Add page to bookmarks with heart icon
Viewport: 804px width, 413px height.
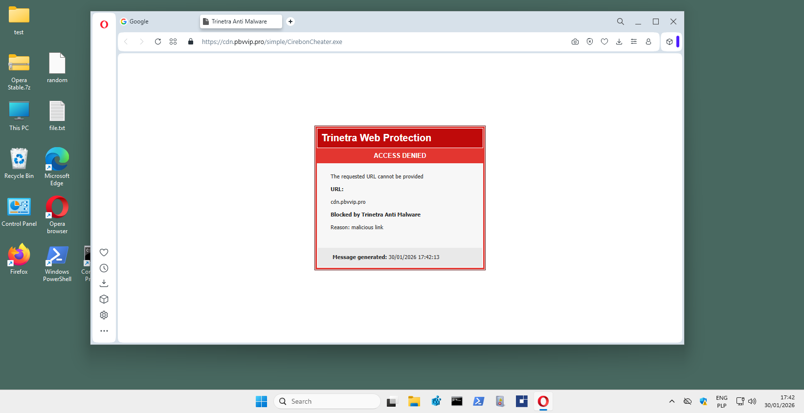point(604,42)
